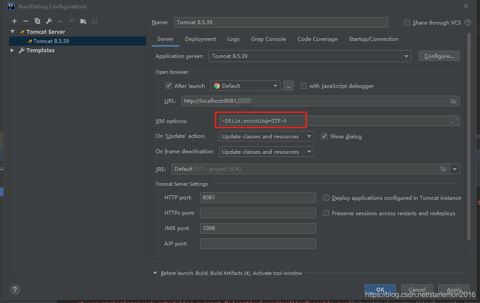Click move configuration up arrow

coord(60,21)
